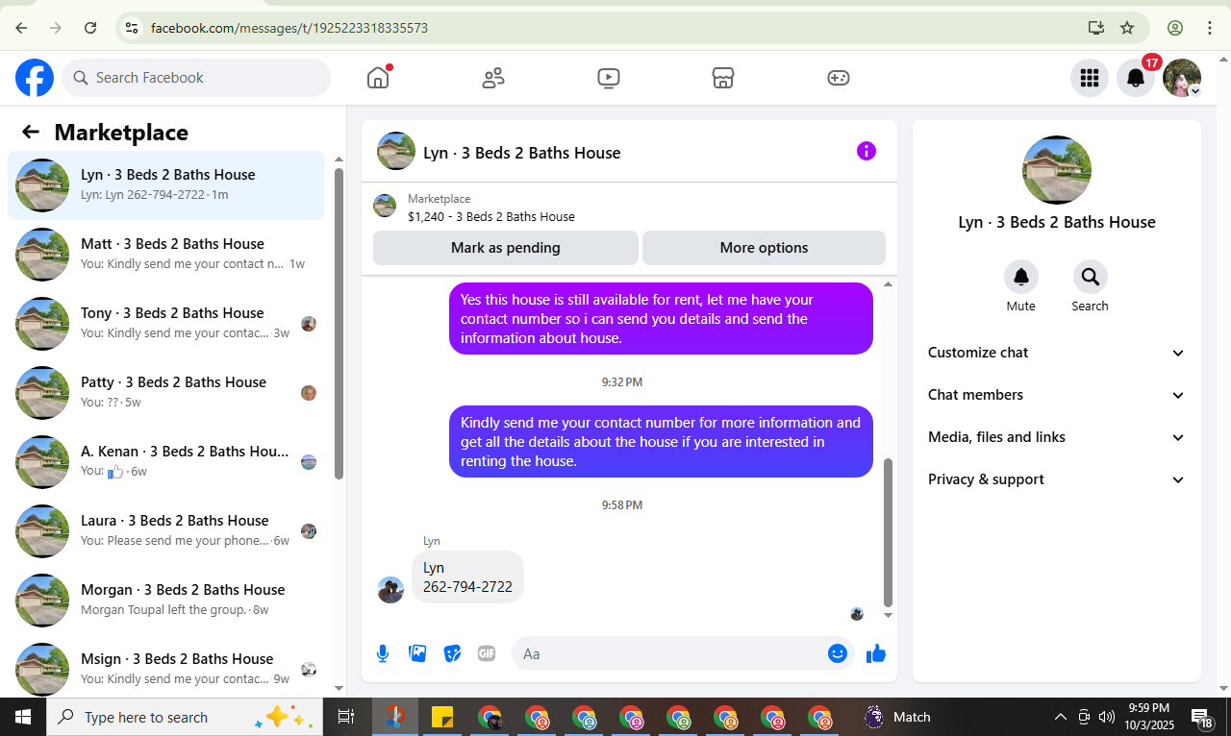Click the Windows taskbar search box
The height and width of the screenshot is (736, 1231).
(x=185, y=717)
